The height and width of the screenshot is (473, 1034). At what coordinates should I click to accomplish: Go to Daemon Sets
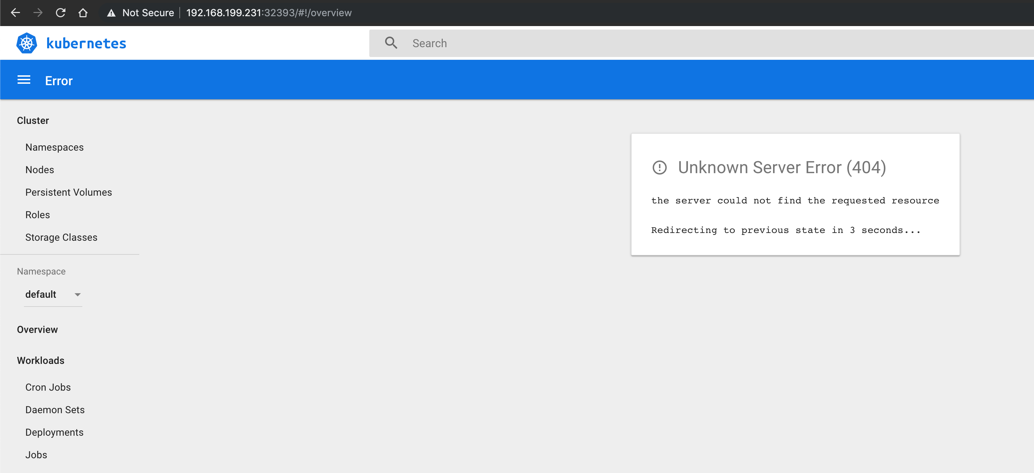tap(55, 410)
